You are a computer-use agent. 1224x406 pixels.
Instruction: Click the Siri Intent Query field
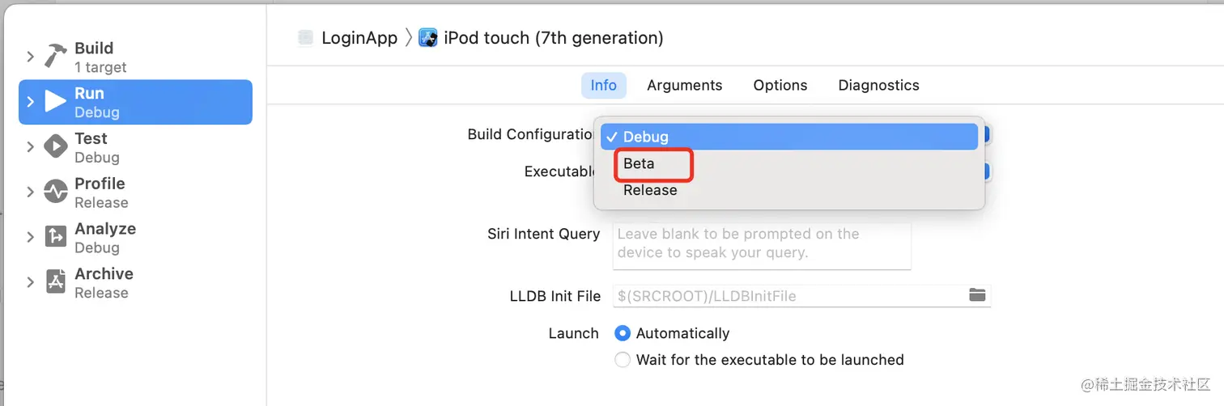tap(761, 246)
